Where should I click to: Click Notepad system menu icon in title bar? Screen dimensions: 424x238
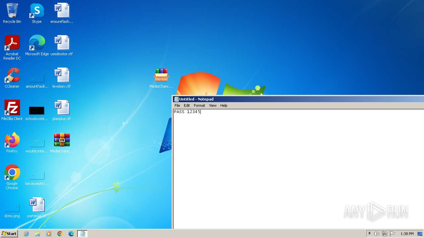(x=176, y=99)
